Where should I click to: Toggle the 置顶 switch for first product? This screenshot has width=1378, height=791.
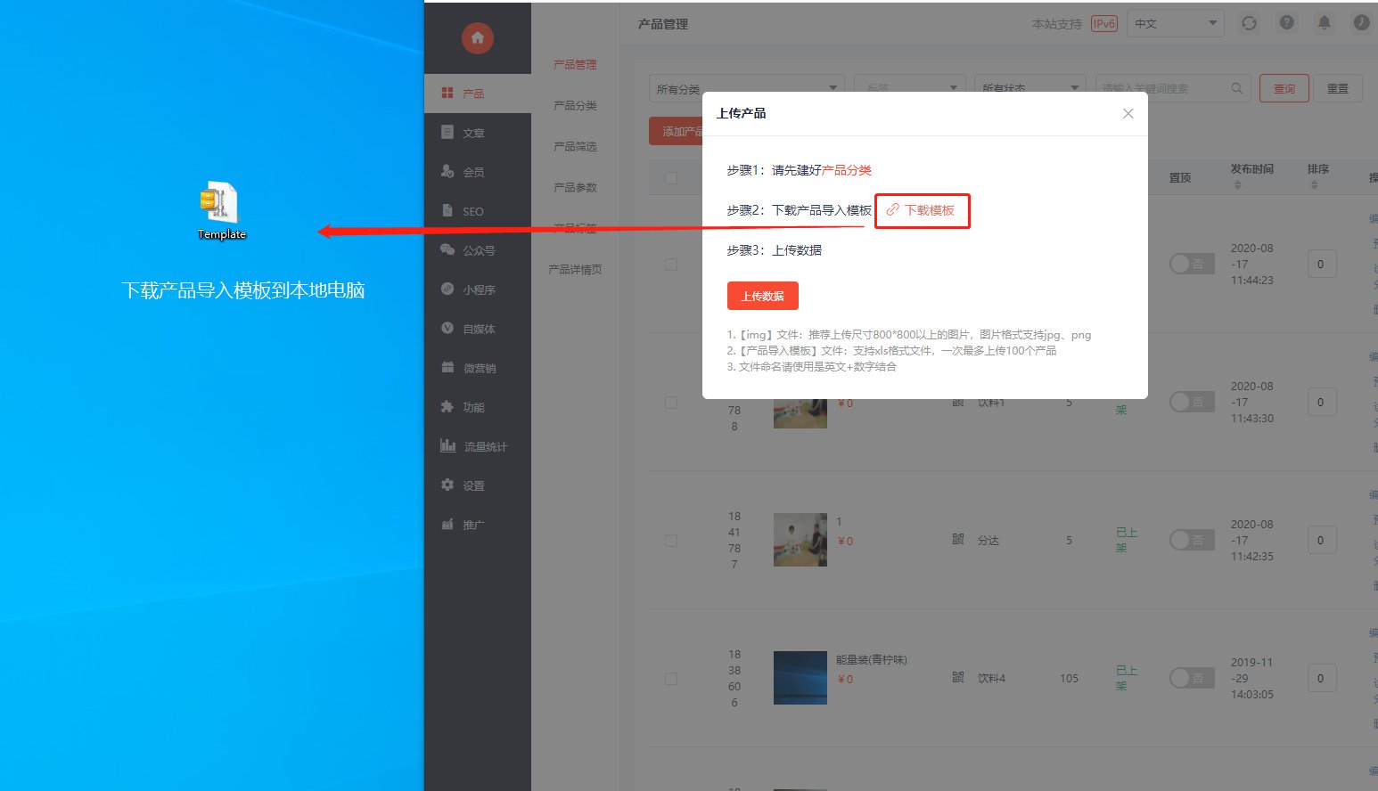click(x=1192, y=264)
